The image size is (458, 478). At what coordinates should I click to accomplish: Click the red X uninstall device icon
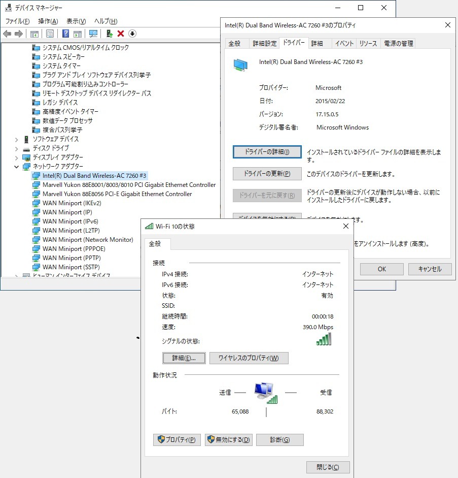121,34
